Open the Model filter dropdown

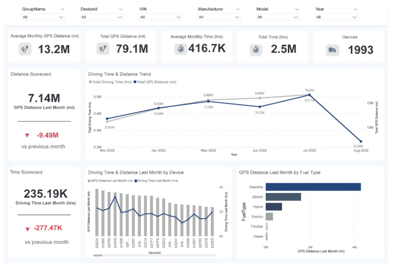(x=277, y=17)
